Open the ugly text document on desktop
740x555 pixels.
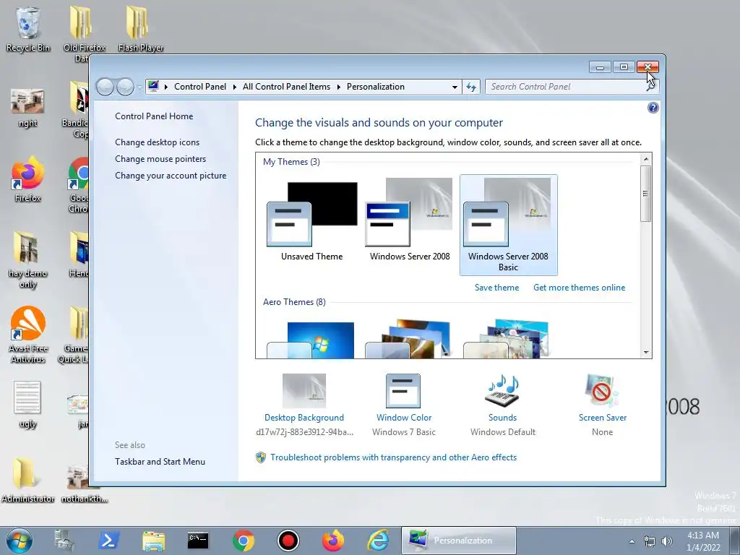[28, 404]
